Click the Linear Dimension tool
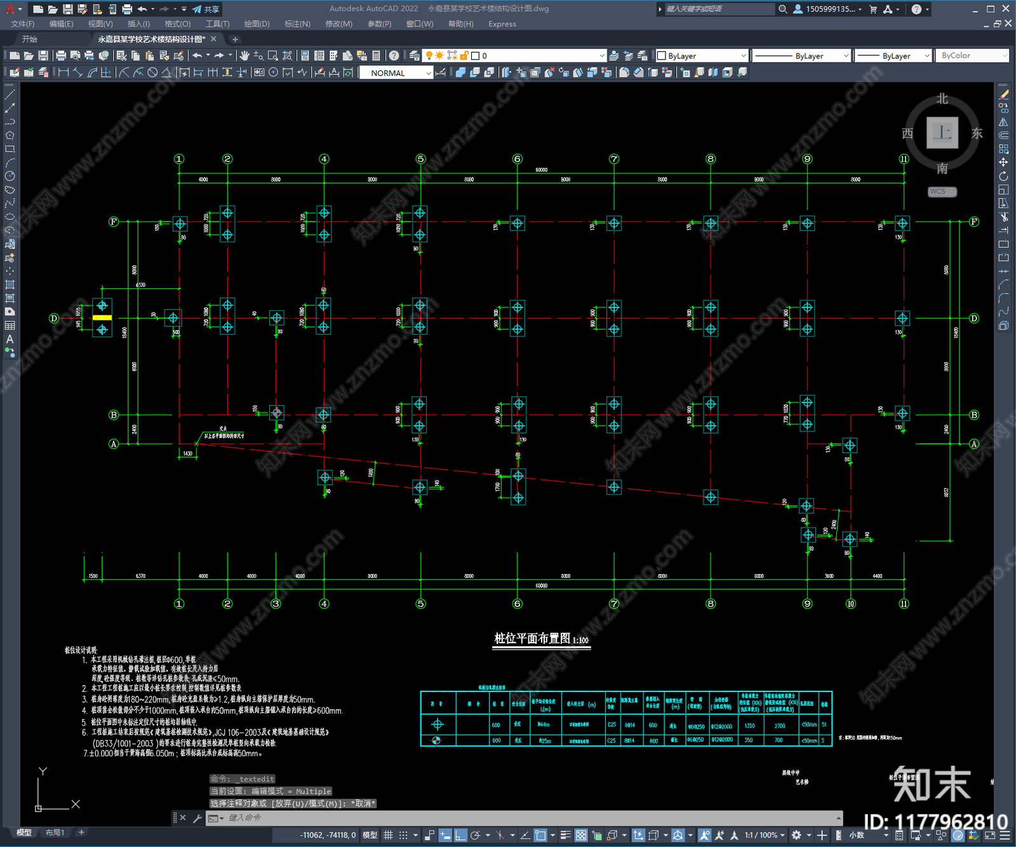Image resolution: width=1016 pixels, height=847 pixels. pos(63,72)
